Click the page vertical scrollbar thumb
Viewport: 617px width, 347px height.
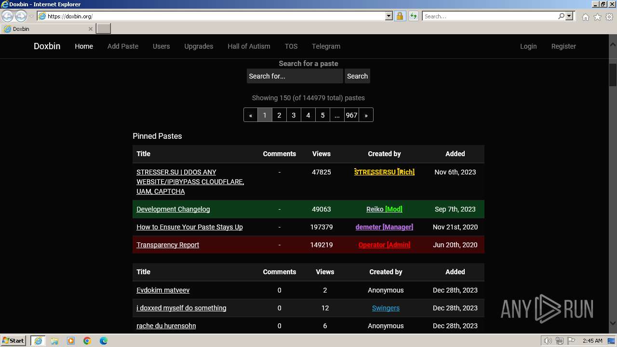click(x=613, y=74)
